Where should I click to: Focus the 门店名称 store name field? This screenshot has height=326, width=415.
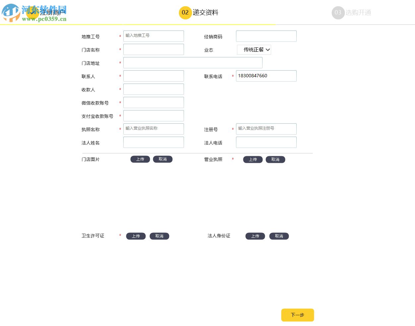click(153, 49)
